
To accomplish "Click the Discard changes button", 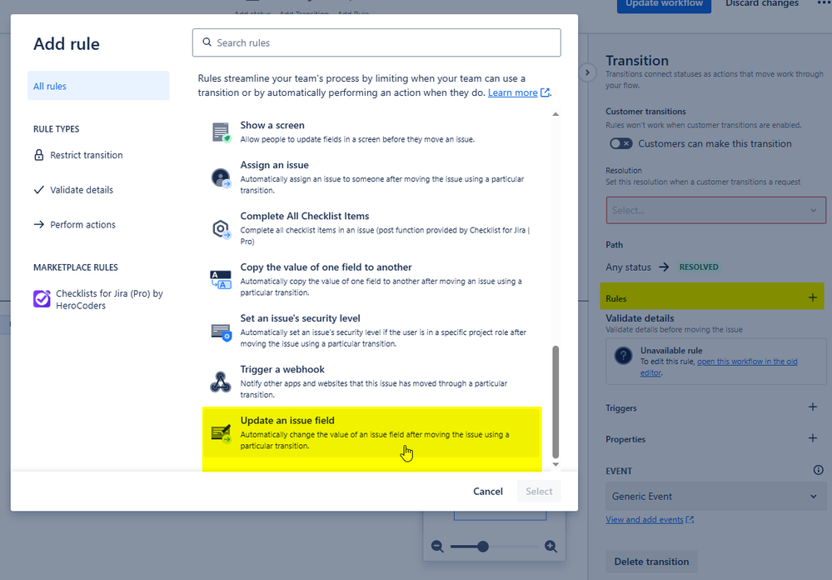I will point(761,4).
